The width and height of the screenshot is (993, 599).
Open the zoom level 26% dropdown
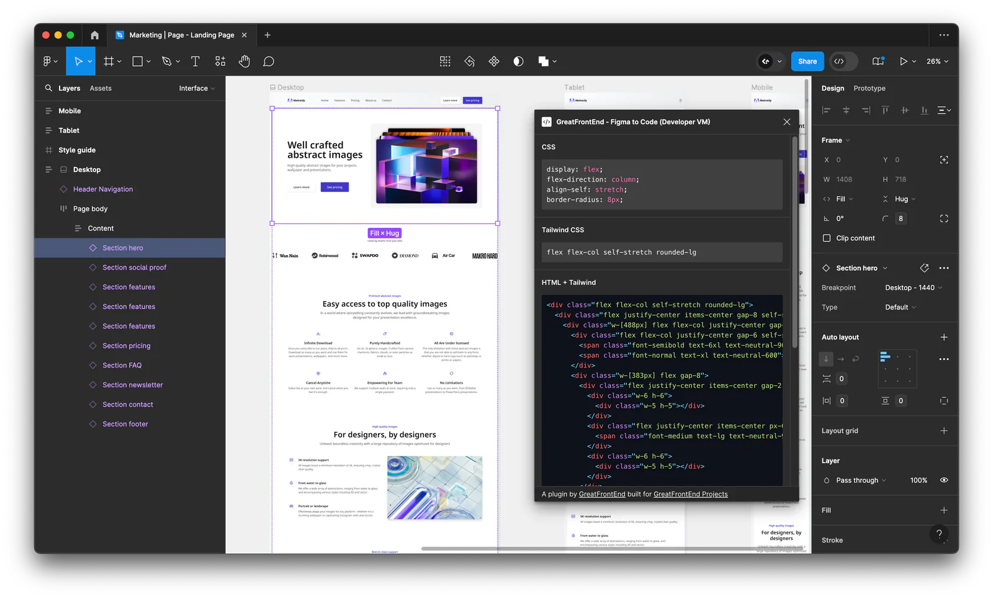point(937,61)
